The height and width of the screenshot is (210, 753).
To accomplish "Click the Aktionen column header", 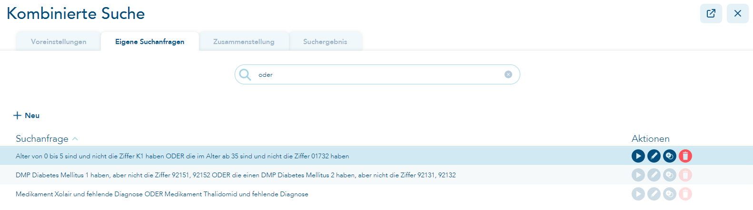I will pyautogui.click(x=651, y=138).
